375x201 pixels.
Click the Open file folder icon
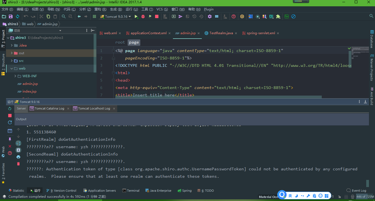click(x=4, y=16)
